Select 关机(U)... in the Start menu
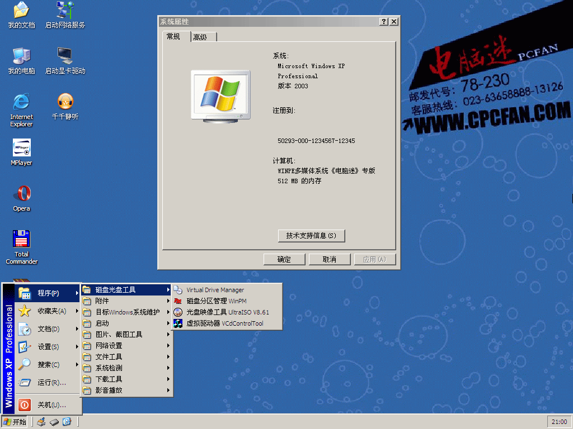Screen dimensions: 573x429 click(51, 405)
